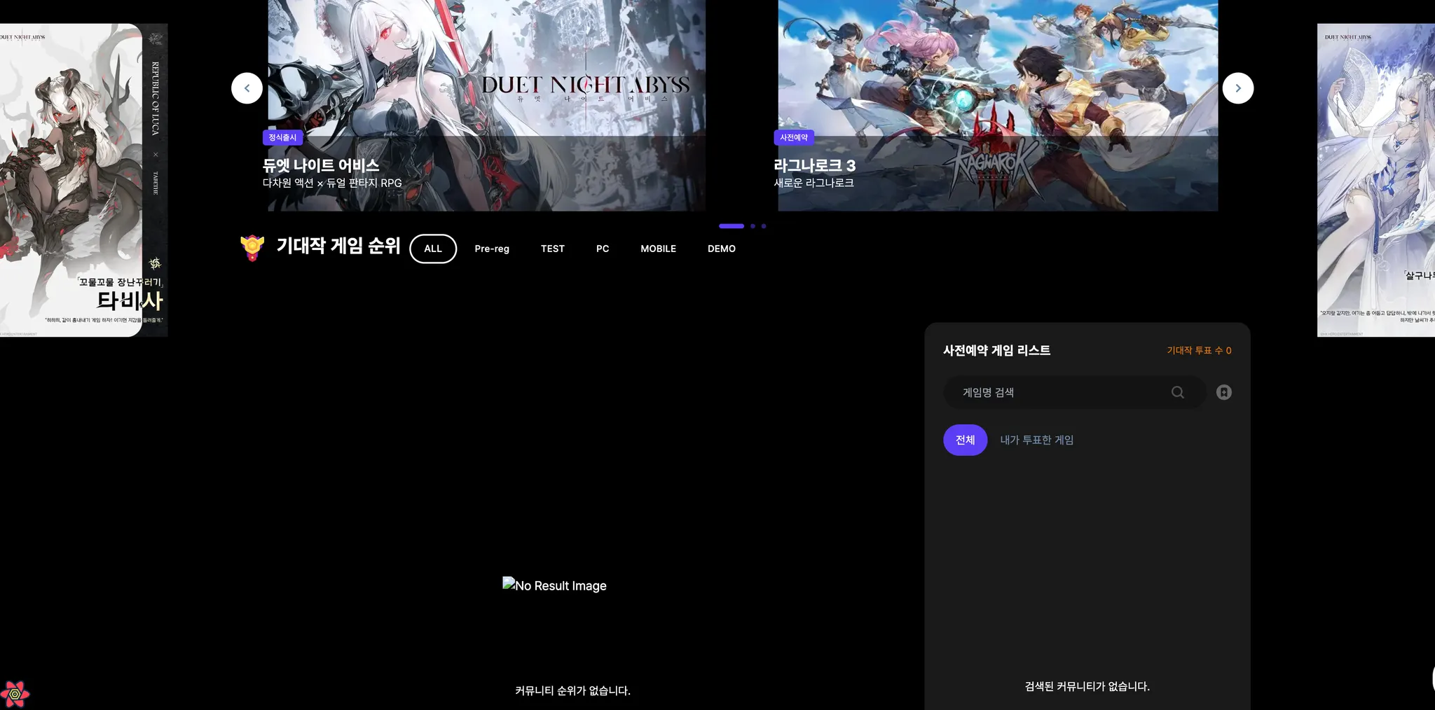
Task: Filter rankings by PC
Action: coord(603,249)
